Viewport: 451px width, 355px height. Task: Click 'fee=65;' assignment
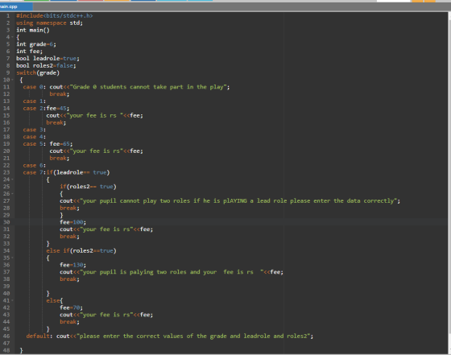[x=61, y=144]
